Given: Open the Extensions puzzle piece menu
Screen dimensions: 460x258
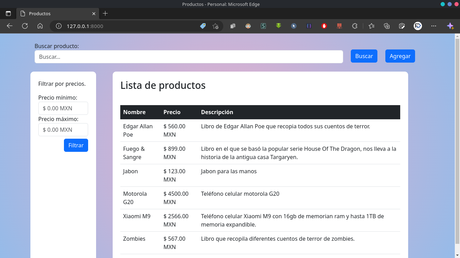Looking at the screenshot, I should 355,26.
